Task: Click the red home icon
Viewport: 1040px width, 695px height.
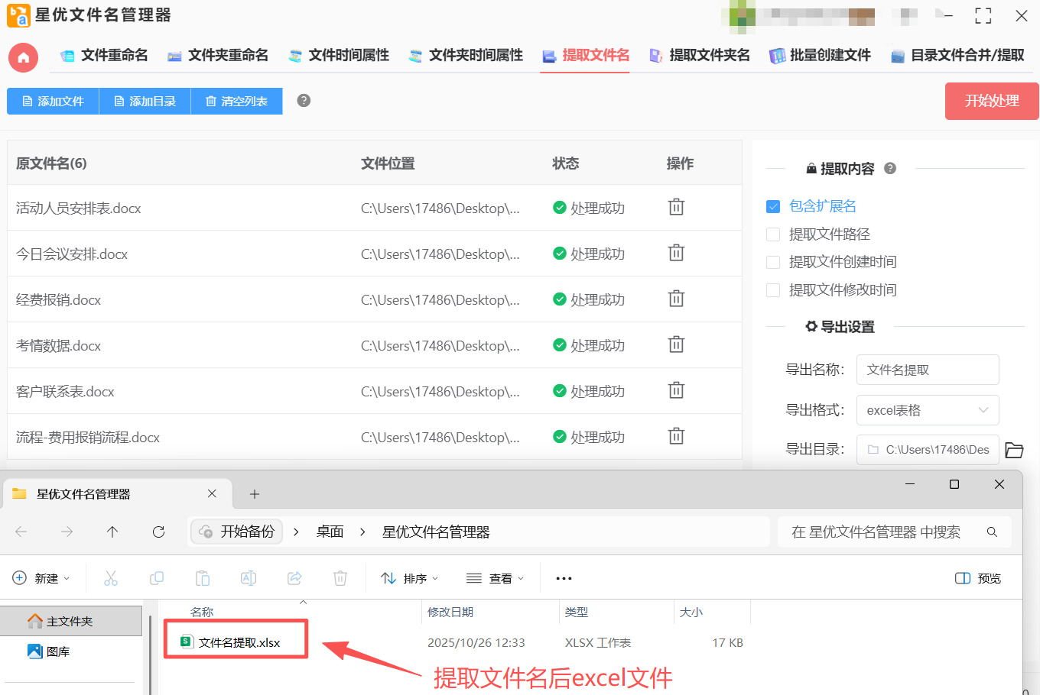Action: coord(23,57)
